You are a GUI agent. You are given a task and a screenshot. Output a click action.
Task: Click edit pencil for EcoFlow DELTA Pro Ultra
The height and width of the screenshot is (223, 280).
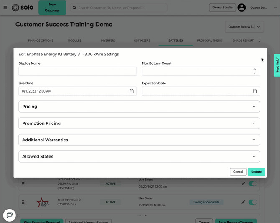point(243,184)
